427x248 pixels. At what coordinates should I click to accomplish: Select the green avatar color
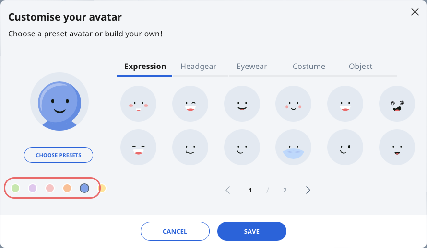15,188
